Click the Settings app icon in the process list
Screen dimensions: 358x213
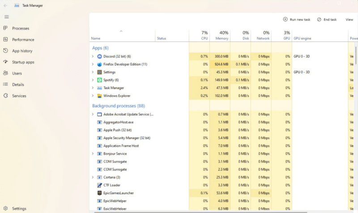(99, 72)
